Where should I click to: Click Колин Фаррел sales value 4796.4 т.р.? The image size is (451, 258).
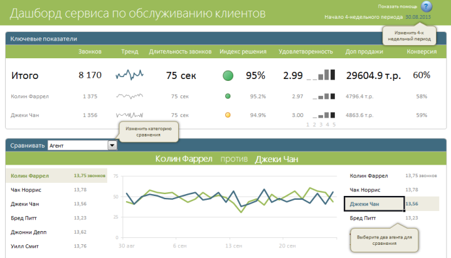[359, 96]
